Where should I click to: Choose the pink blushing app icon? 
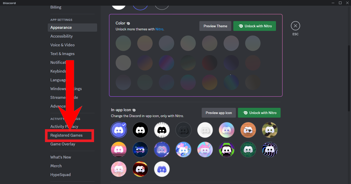[119, 169]
